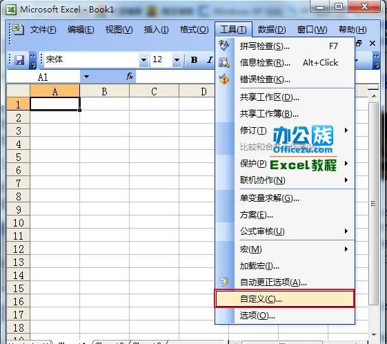Click the Excel workbook icon in menu bar
Viewport: 387px width, 344px height.
click(17, 30)
